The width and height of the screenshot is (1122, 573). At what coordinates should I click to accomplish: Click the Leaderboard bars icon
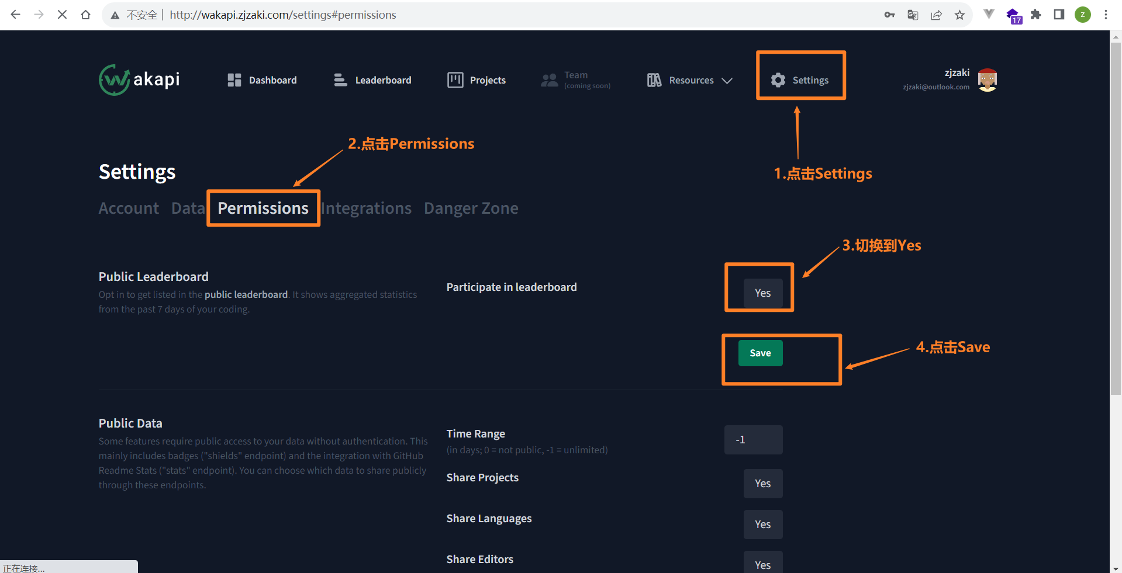(340, 80)
